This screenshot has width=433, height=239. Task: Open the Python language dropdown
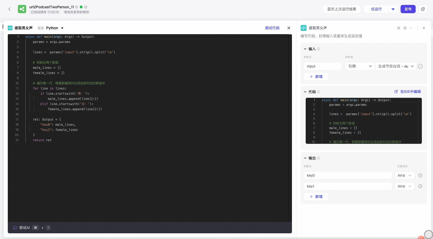(55, 28)
